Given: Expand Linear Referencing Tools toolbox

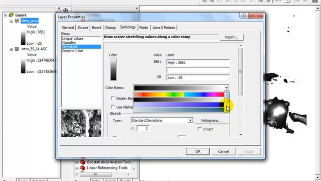Looking at the screenshot, I should coord(77,168).
